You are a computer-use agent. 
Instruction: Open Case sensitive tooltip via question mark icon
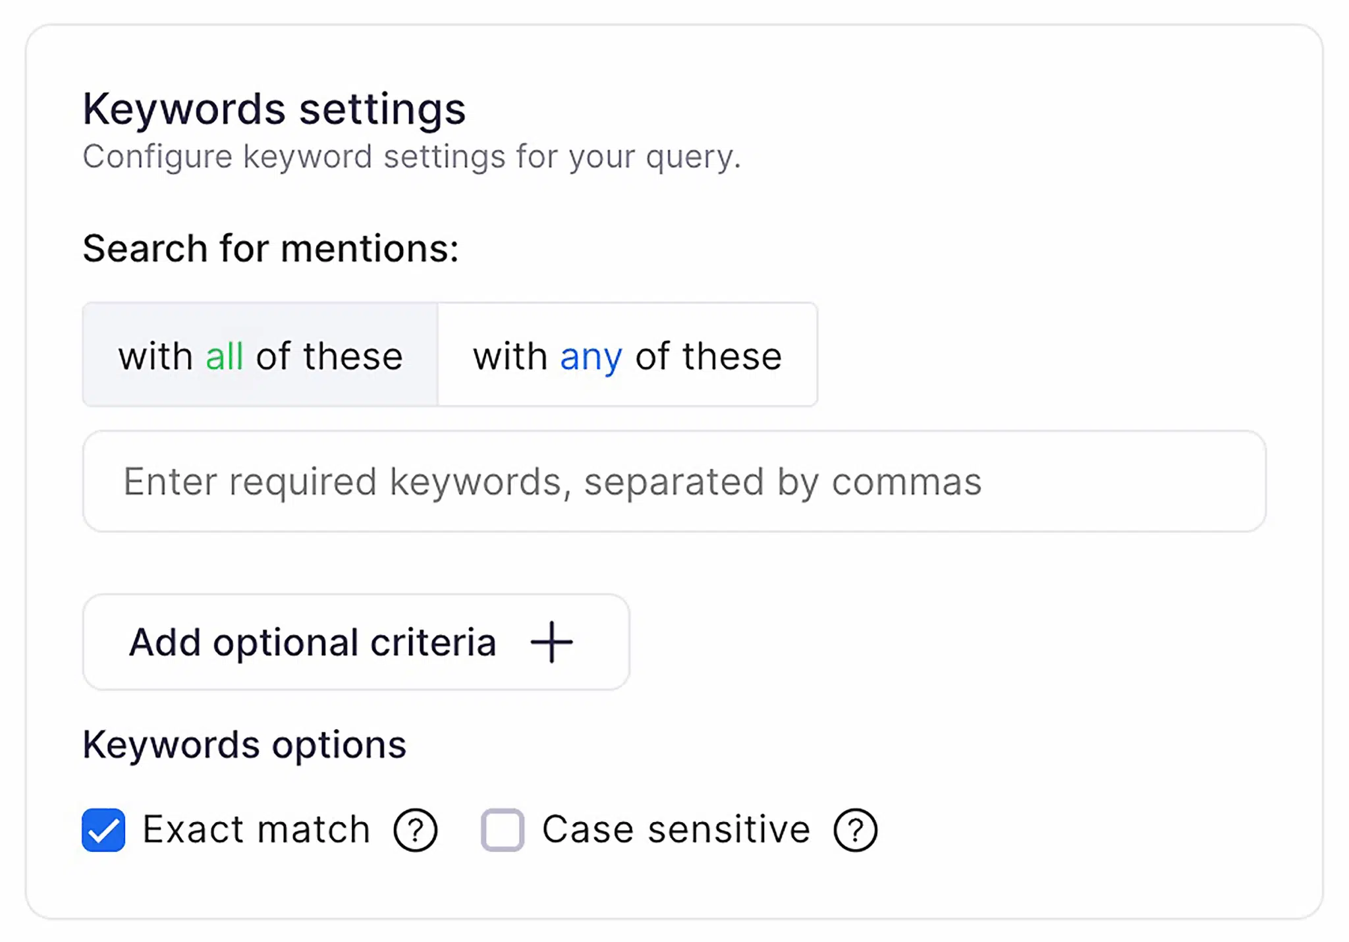tap(854, 829)
